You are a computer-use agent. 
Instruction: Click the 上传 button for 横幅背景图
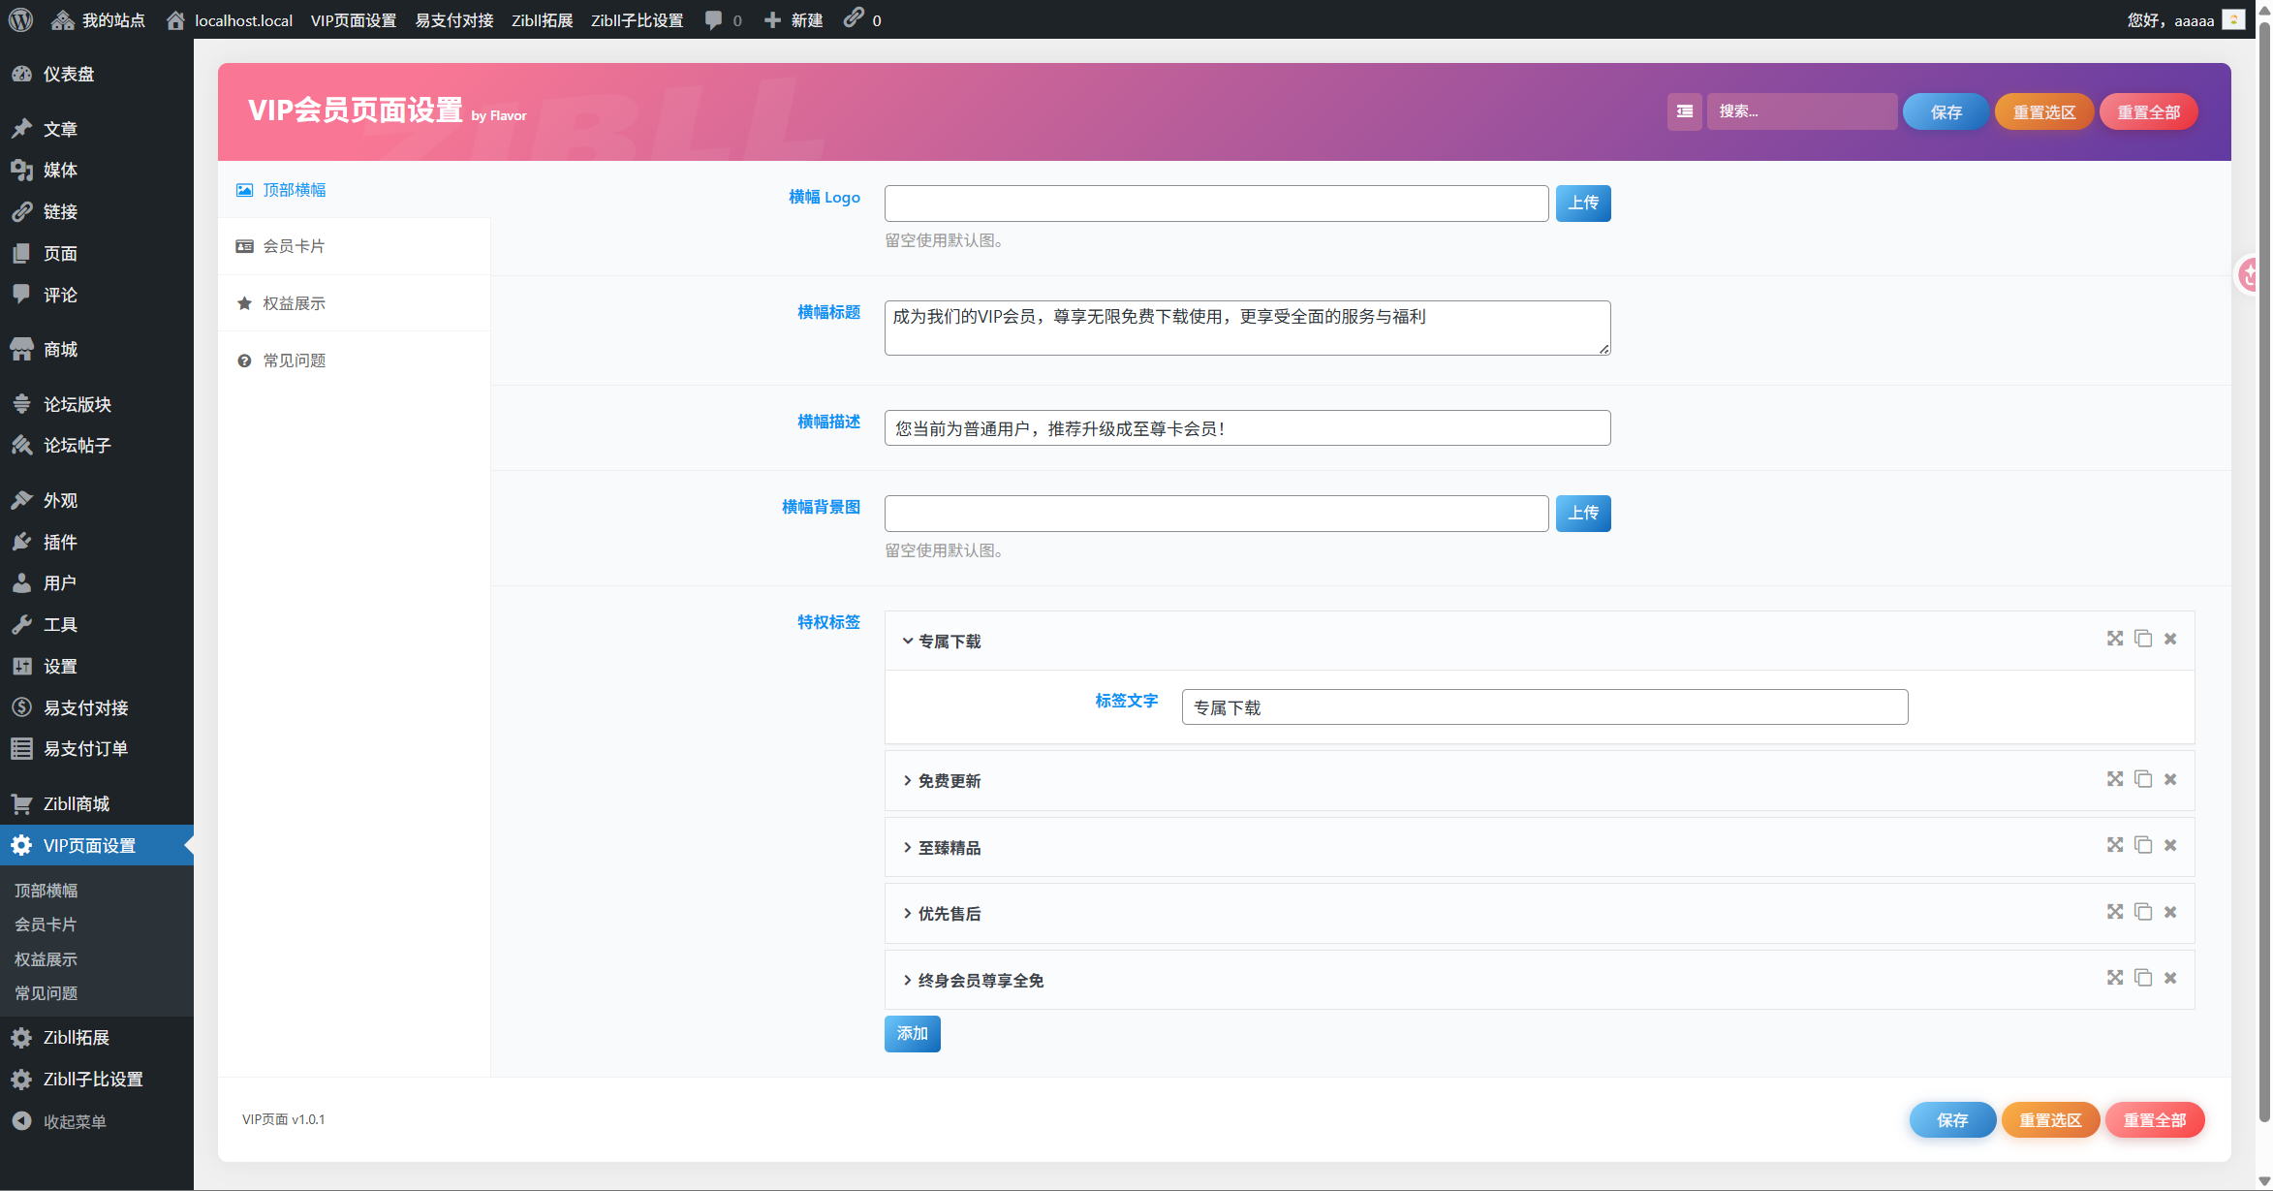click(1583, 513)
